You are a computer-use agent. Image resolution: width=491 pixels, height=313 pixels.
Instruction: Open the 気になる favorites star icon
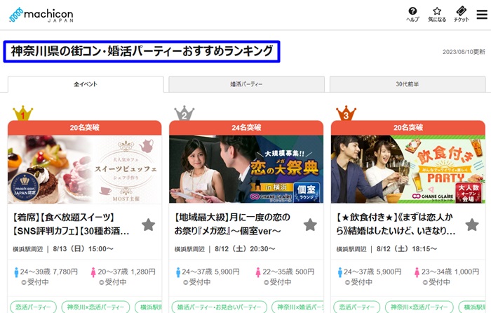point(437,15)
